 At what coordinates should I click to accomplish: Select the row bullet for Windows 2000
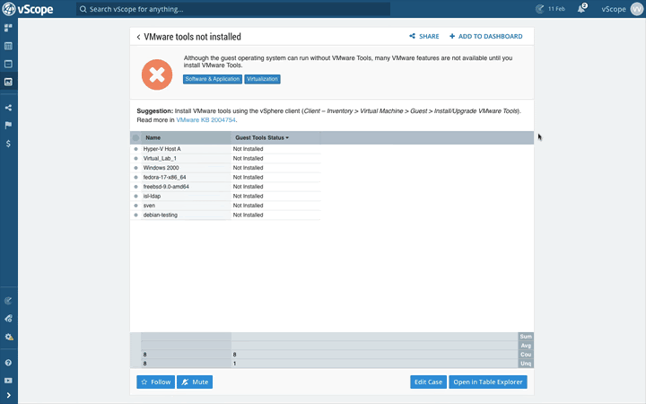point(136,168)
